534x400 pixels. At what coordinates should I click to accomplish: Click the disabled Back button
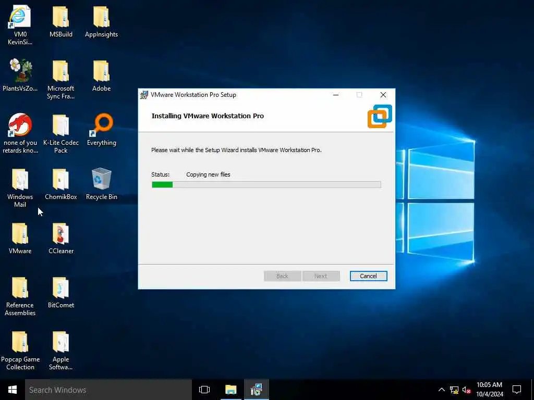point(282,276)
